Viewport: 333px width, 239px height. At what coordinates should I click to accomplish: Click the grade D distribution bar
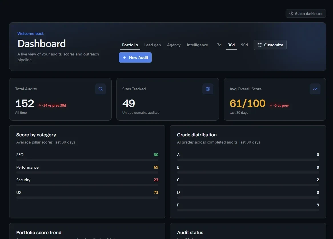pos(248,198)
